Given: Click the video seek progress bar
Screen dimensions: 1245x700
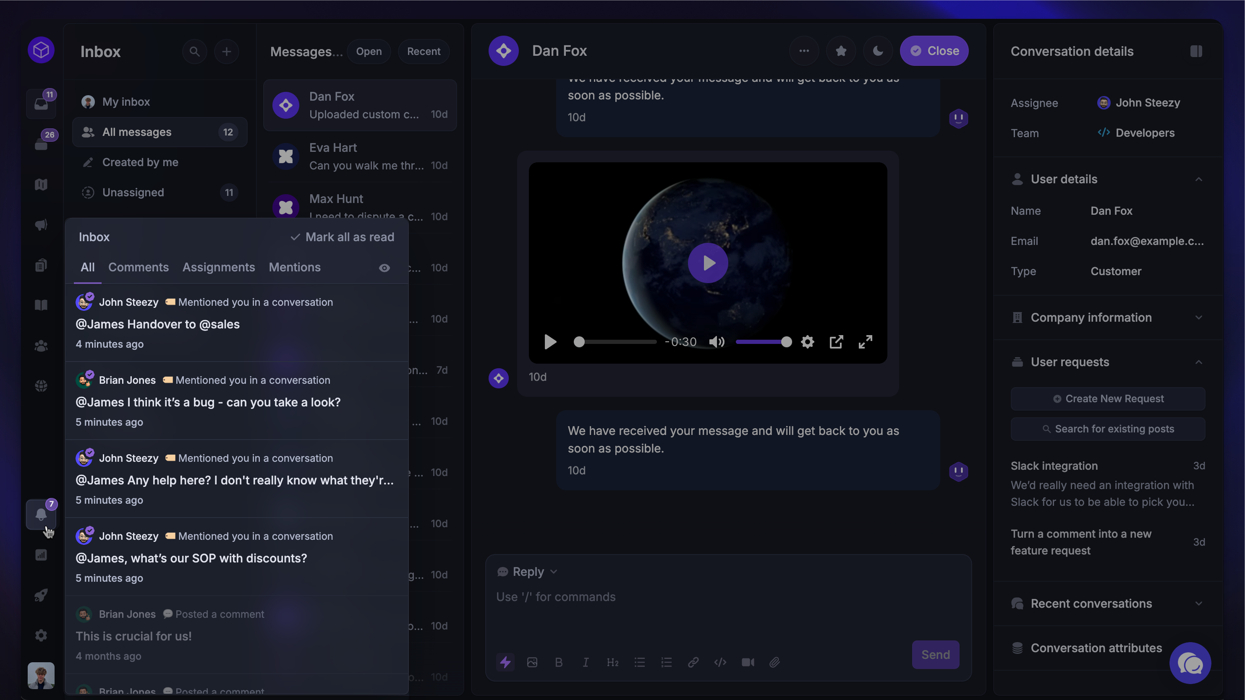Looking at the screenshot, I should (x=615, y=342).
